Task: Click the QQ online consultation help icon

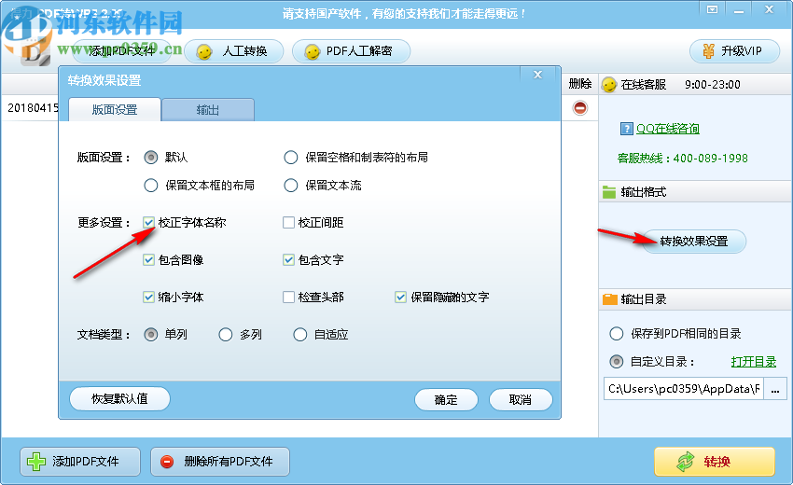Action: 627,129
